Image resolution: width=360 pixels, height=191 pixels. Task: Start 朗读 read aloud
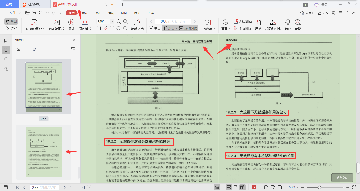coord(288,25)
